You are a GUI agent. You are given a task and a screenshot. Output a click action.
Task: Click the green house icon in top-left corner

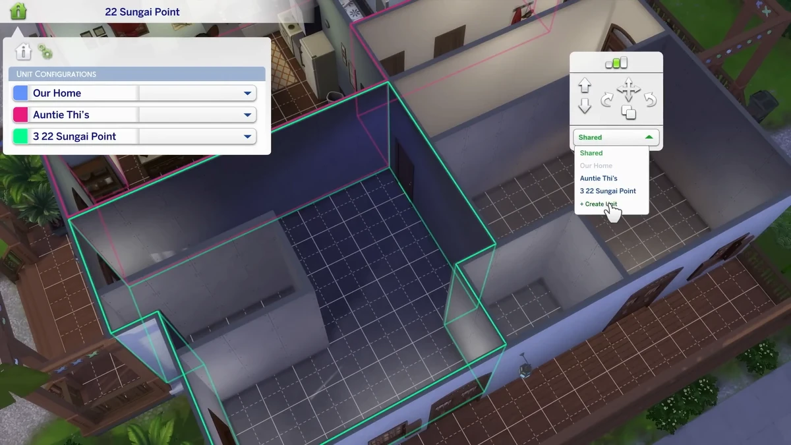17,12
